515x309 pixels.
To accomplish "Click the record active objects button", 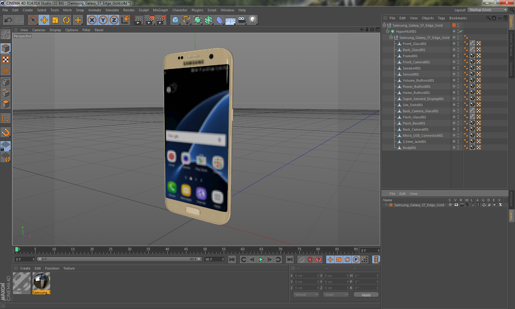I will click(302, 259).
